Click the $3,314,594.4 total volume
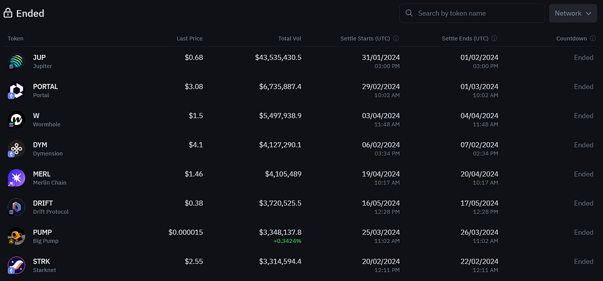This screenshot has width=603, height=281. [280, 262]
